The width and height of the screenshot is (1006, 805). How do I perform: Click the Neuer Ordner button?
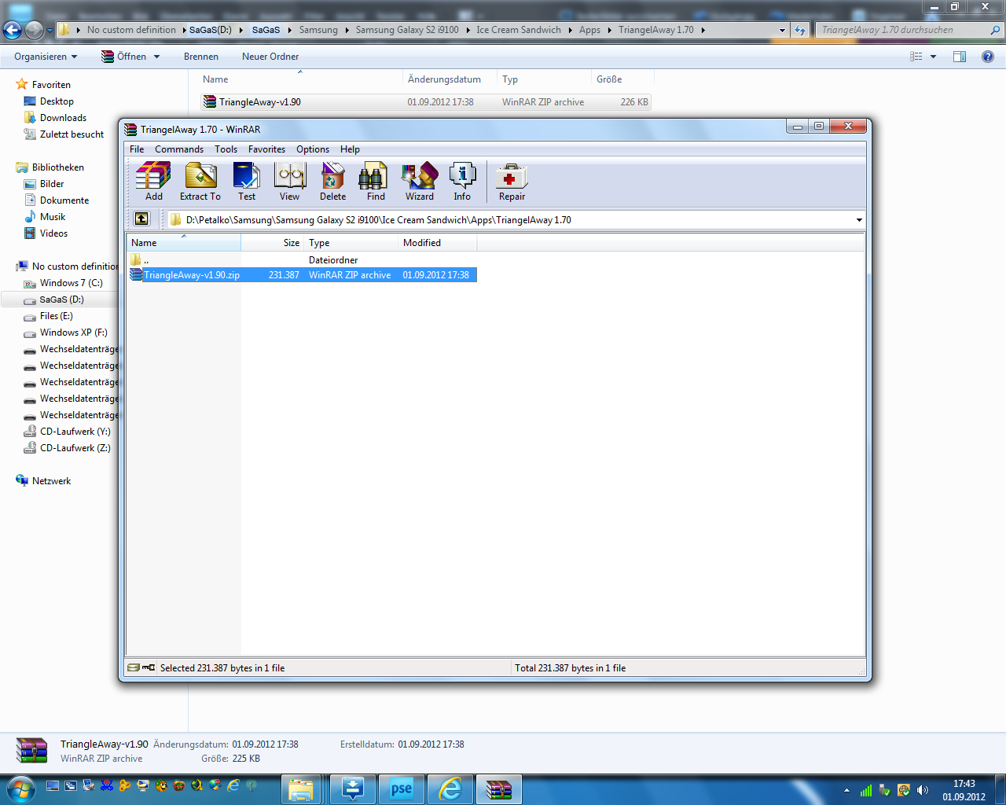click(270, 57)
